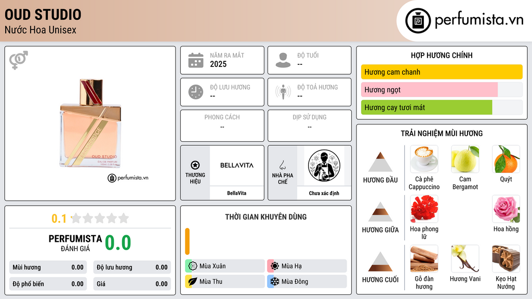This screenshot has height=299, width=532.
Task: Click the calendar icon next to Năm ra mắt
Action: 196,60
